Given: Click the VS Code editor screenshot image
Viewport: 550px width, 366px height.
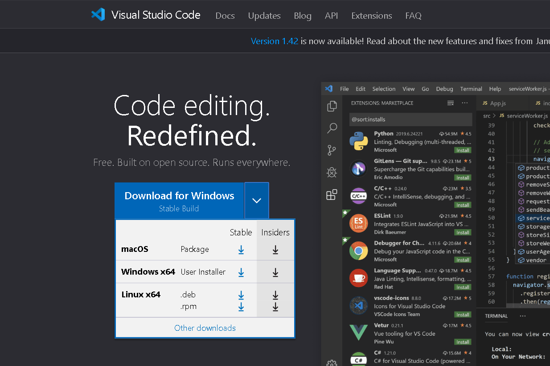Looking at the screenshot, I should pyautogui.click(x=435, y=224).
